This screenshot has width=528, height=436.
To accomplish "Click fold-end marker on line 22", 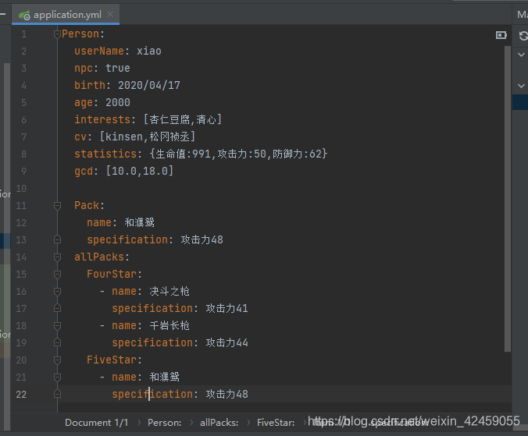I will click(57, 394).
